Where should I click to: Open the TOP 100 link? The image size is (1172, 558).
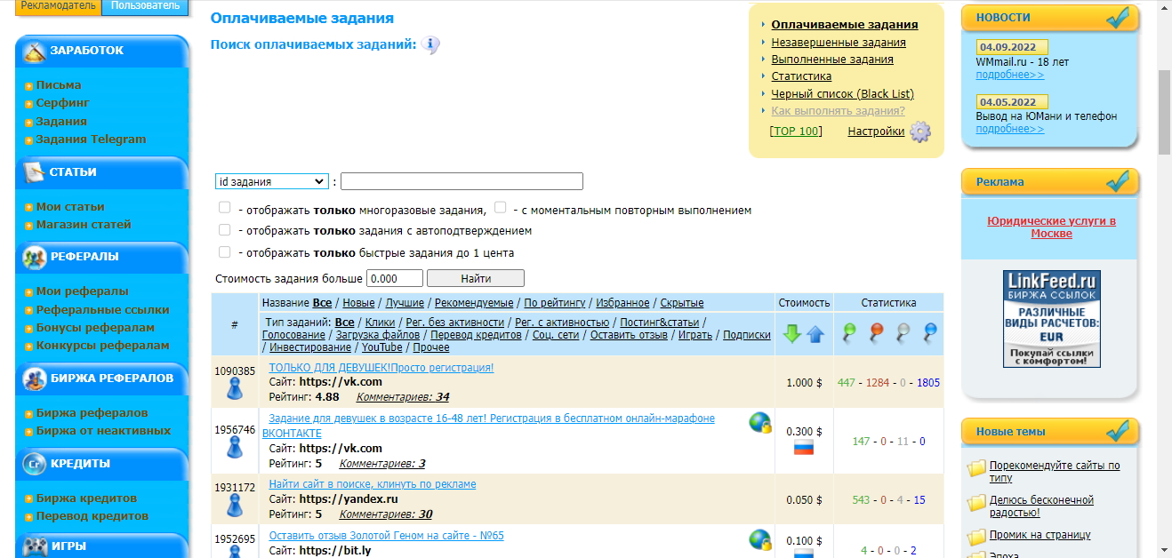tap(796, 132)
